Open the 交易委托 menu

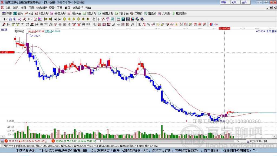click(x=78, y=8)
